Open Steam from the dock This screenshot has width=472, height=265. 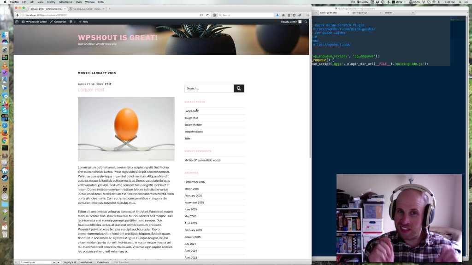pos(5,178)
